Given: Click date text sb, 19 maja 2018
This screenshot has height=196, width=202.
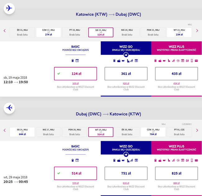Looking at the screenshot, I should [15, 78].
